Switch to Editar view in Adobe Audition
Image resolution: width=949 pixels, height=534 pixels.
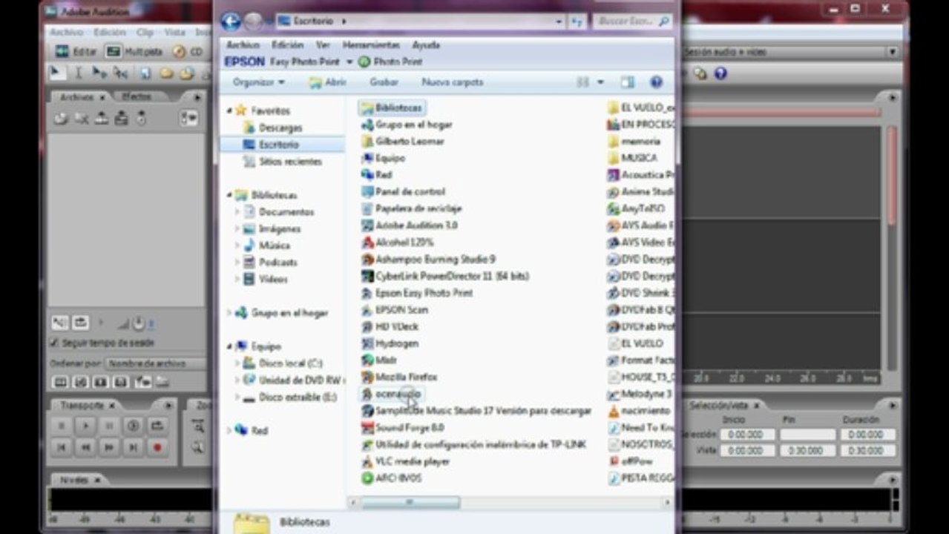coord(76,52)
